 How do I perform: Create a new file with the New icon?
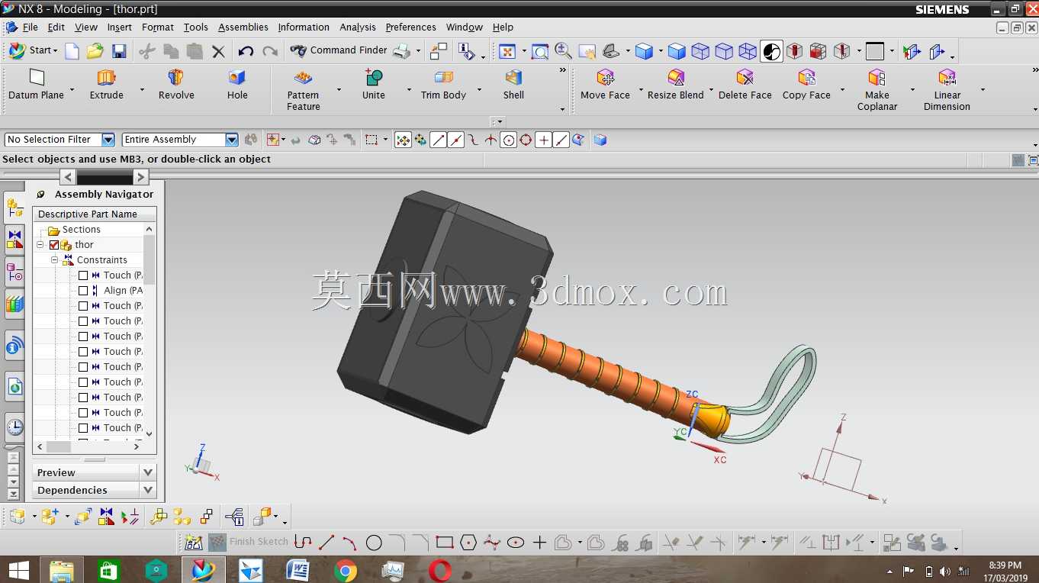[72, 51]
